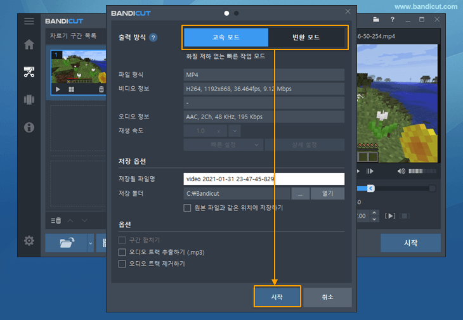Clear segment list with list-trash icon
The image size is (463, 320).
click(56, 221)
